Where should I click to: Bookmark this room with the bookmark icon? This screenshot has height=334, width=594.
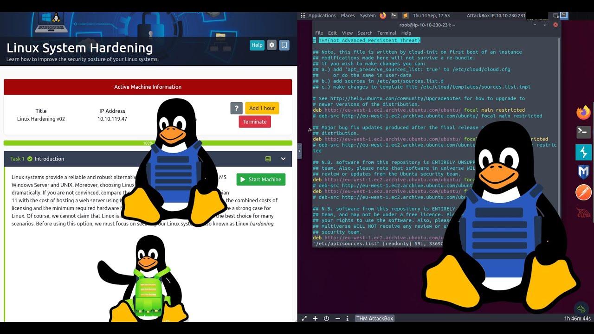coord(284,45)
